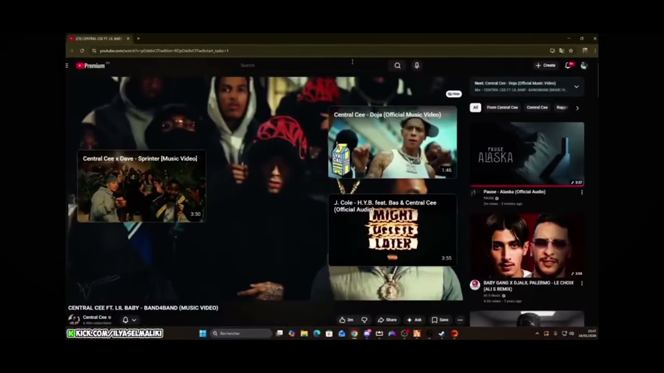Open the Create upload button

pyautogui.click(x=546, y=65)
